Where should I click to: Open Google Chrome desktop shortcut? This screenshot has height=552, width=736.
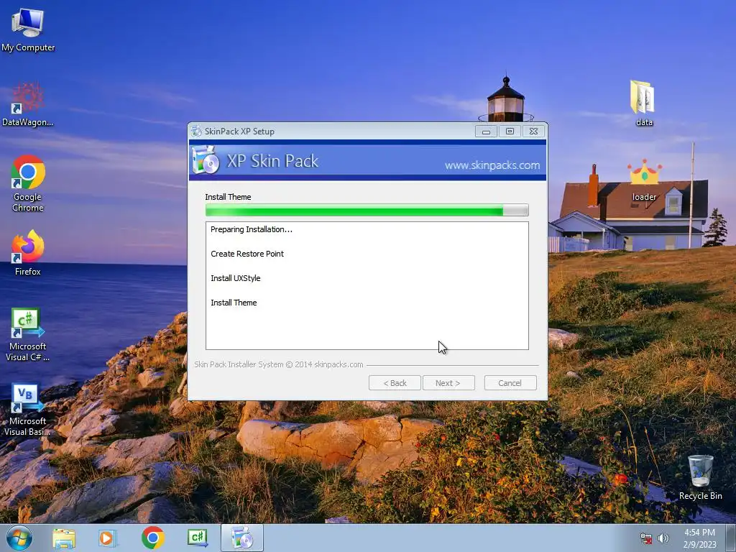pos(28,183)
